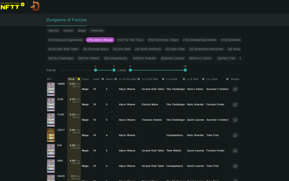Viewport: 289px width, 181px height.
Task: Click the NFTT logo
Action: 12,6
